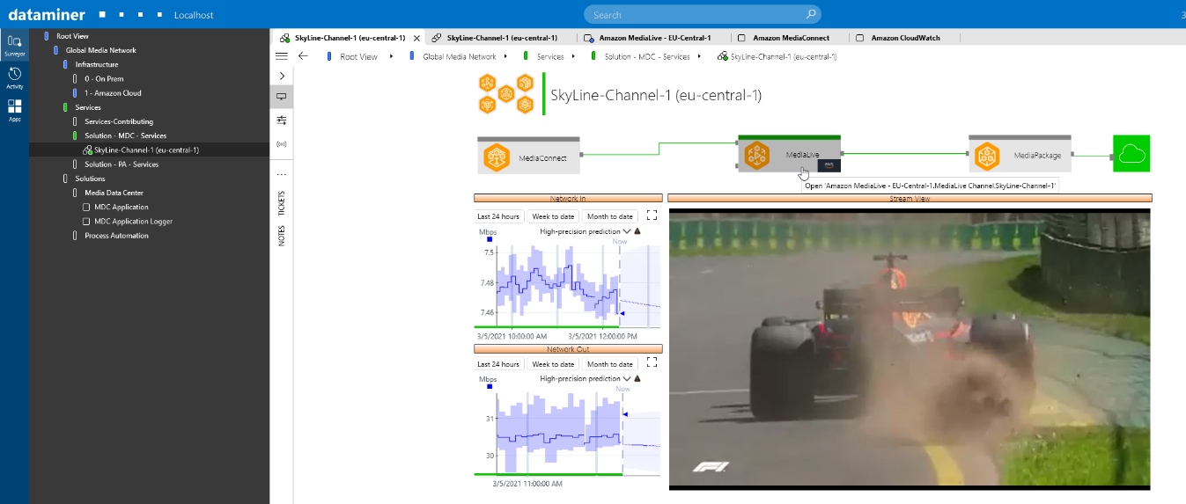Screen dimensions: 1186x504
Task: Open the broadcast signal icon in card sidebar
Action: (282, 143)
